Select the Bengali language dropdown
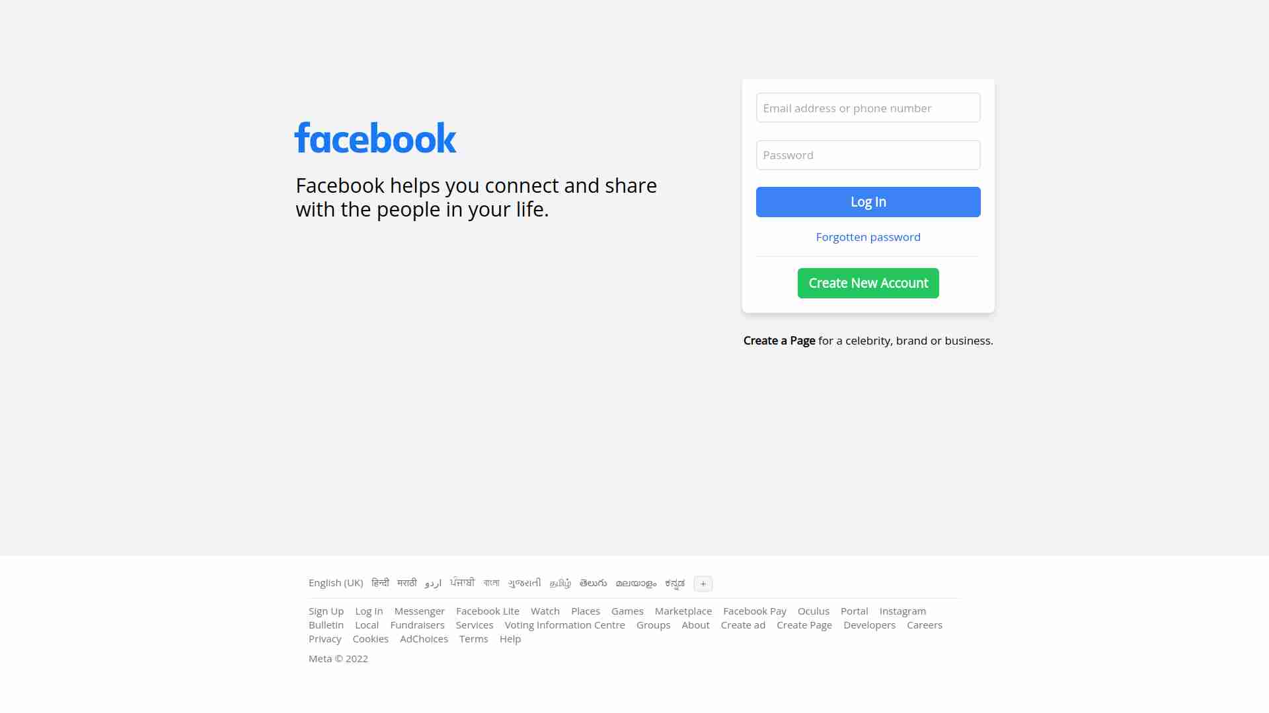The image size is (1269, 713). (492, 582)
